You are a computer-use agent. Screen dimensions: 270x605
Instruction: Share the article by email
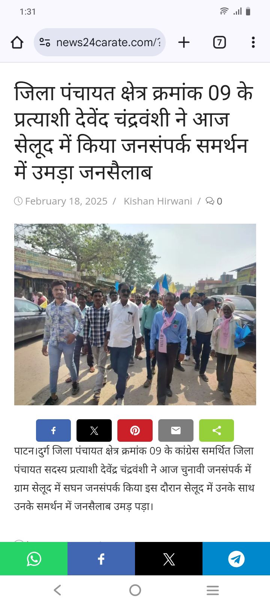pos(176,430)
